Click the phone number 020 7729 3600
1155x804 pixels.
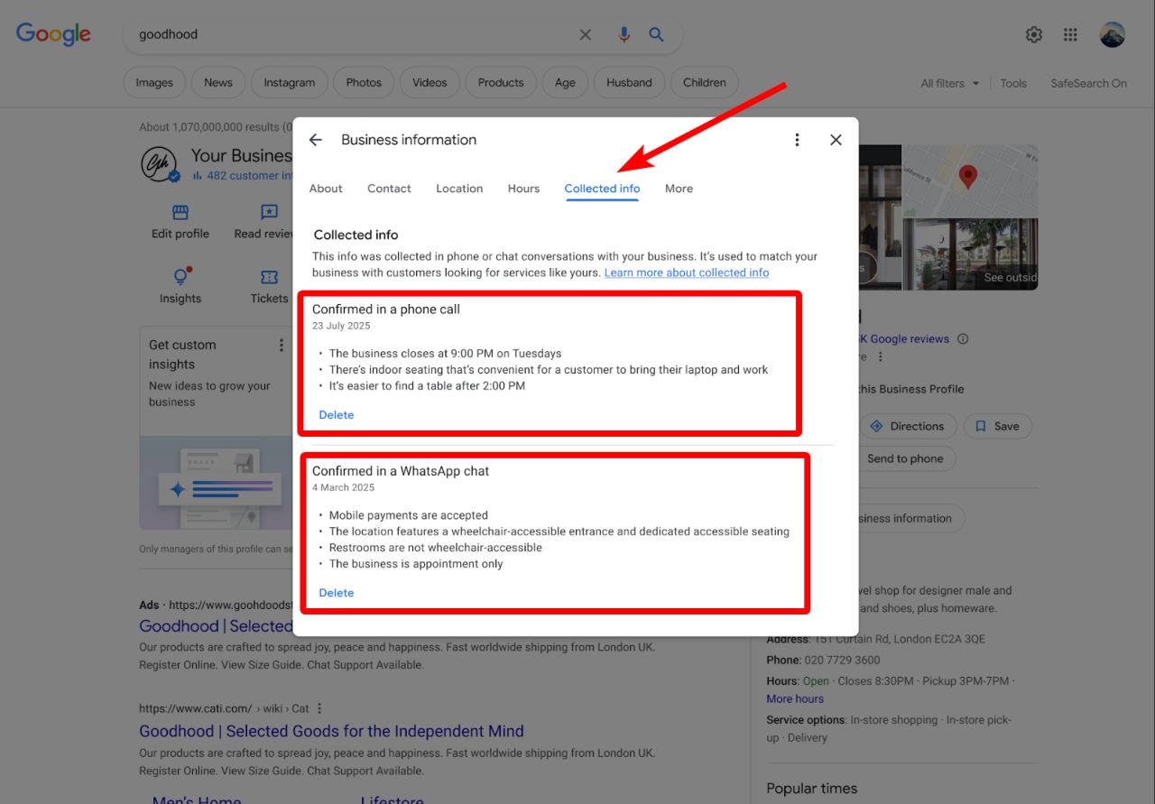[842, 661]
